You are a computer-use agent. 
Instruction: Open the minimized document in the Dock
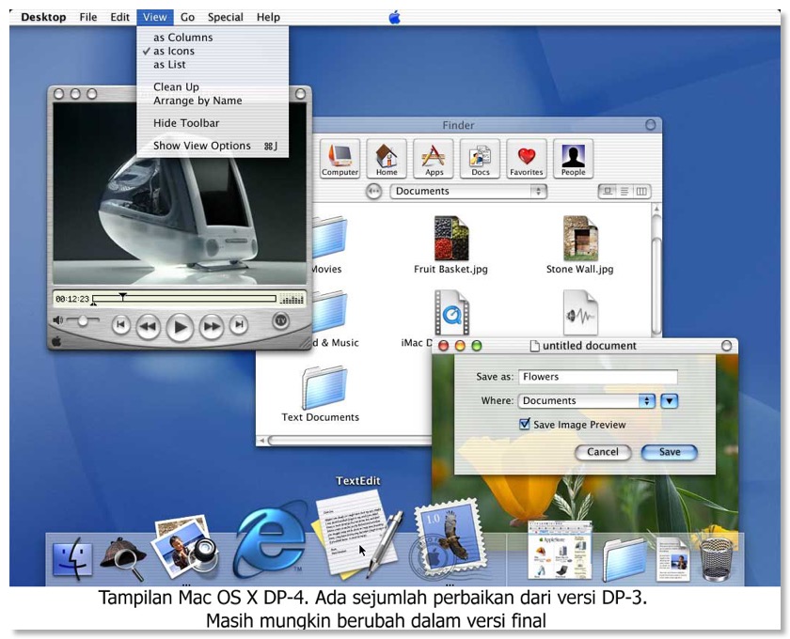[x=672, y=559]
